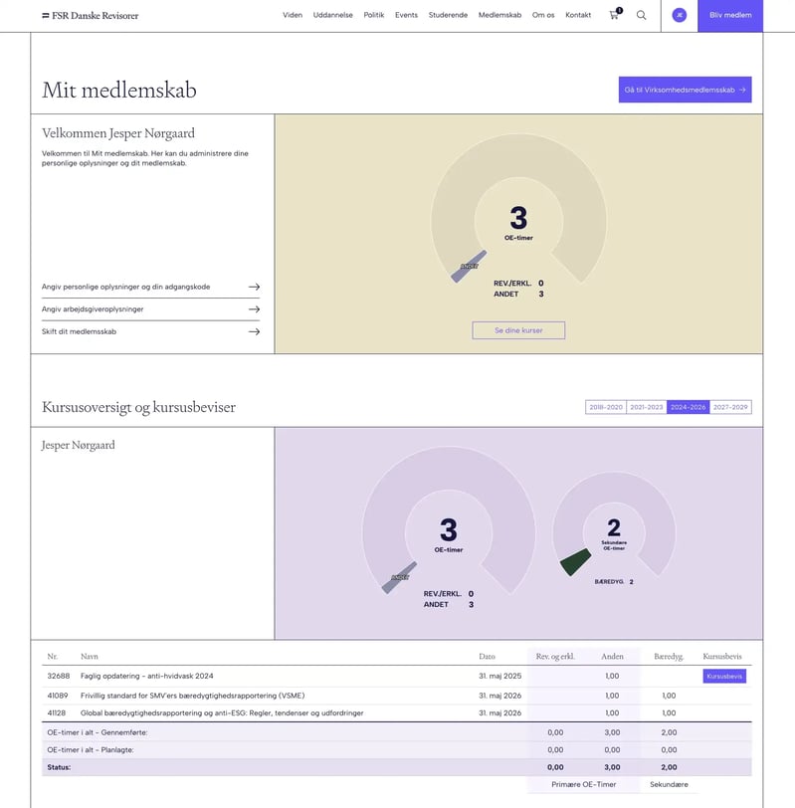The height and width of the screenshot is (808, 795).
Task: Click the ANDET segment in purple OE-timer gauge
Action: (399, 577)
